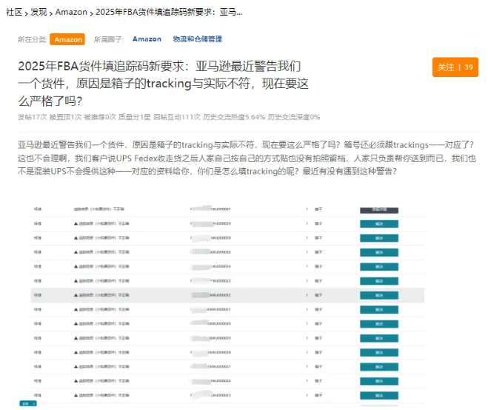488x410 pixels.
Task: Click 解决 for the row ending 000039
Action: coord(379,224)
